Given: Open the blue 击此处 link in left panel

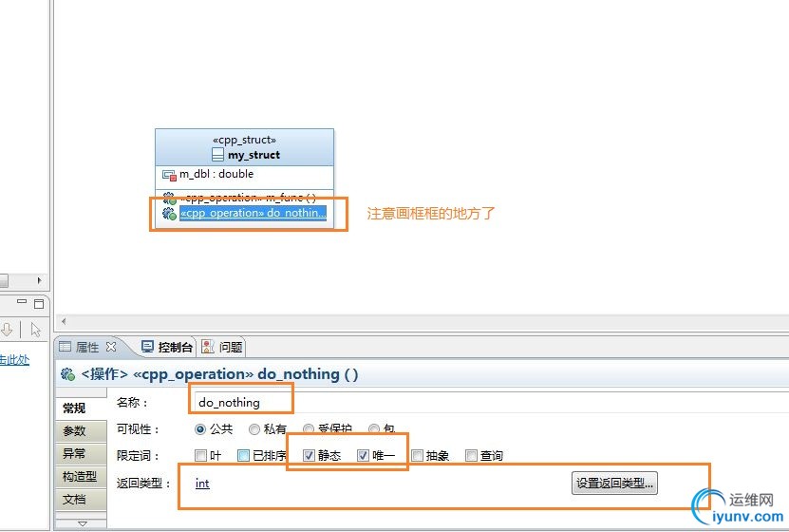Looking at the screenshot, I should [14, 359].
